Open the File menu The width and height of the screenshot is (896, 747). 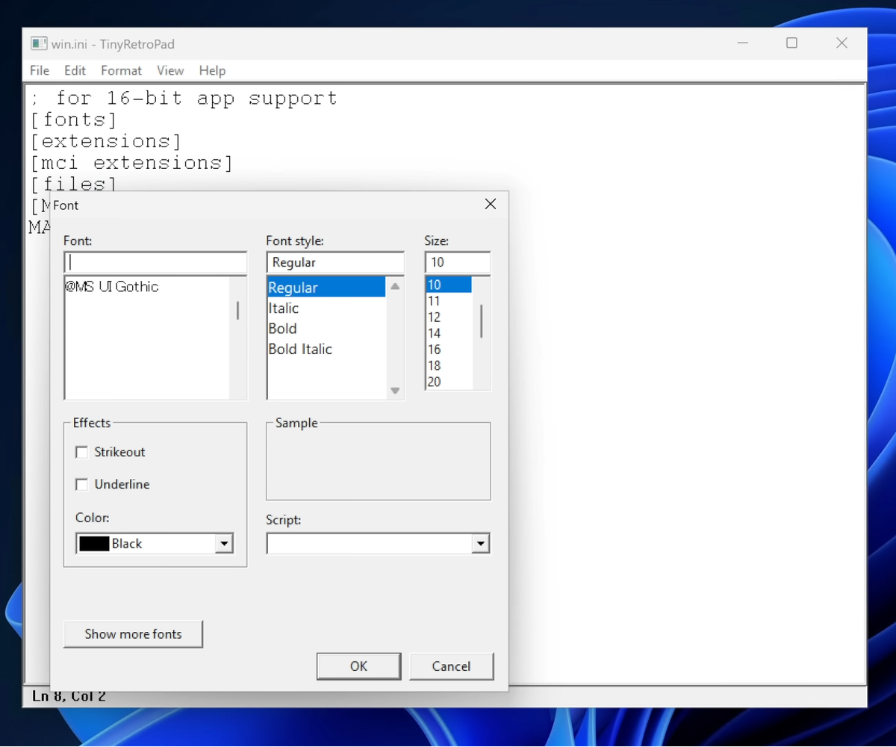(40, 70)
